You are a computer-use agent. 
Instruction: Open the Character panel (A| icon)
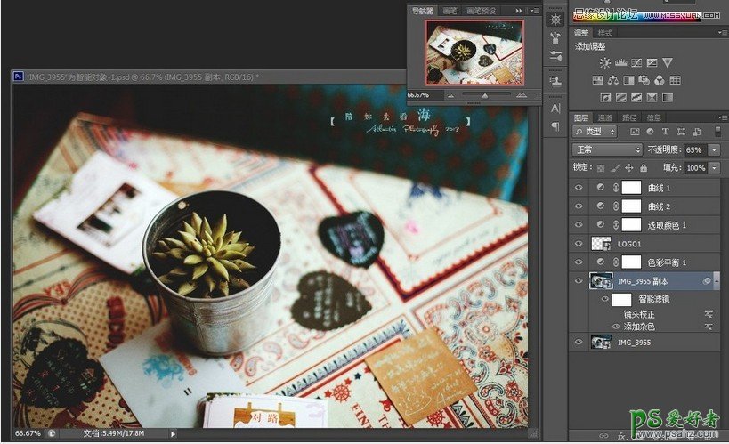coord(555,108)
